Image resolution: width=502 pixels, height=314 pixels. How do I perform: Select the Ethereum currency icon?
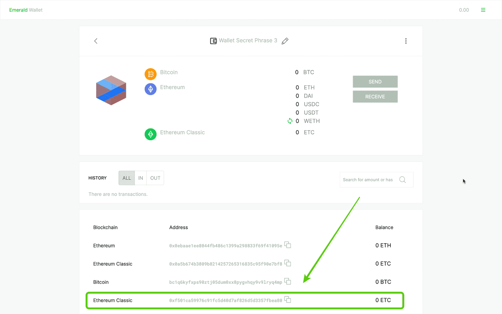150,88
